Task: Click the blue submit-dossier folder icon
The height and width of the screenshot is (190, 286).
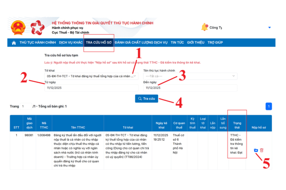Action: 256,150
